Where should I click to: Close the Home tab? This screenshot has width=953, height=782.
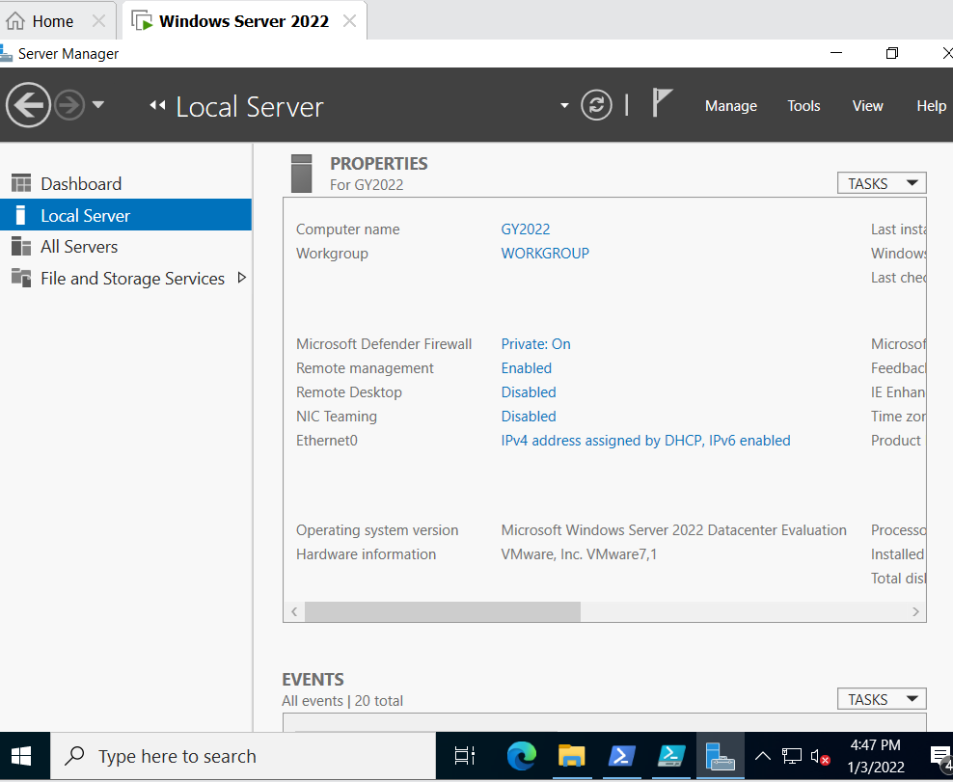(98, 21)
